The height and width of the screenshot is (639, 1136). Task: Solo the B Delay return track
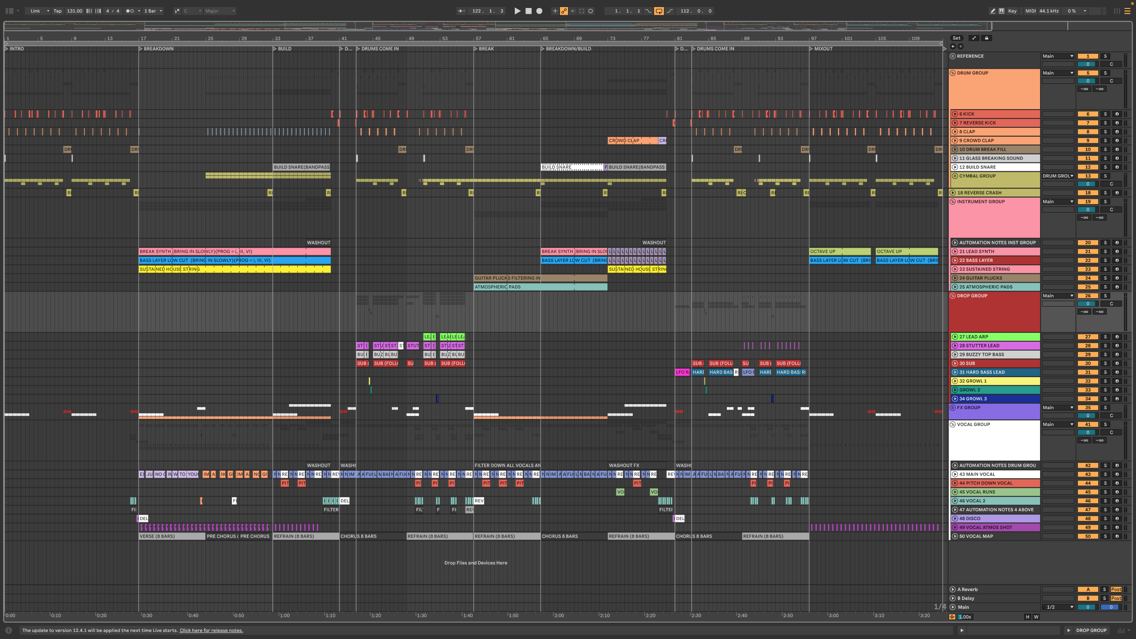tap(1104, 598)
